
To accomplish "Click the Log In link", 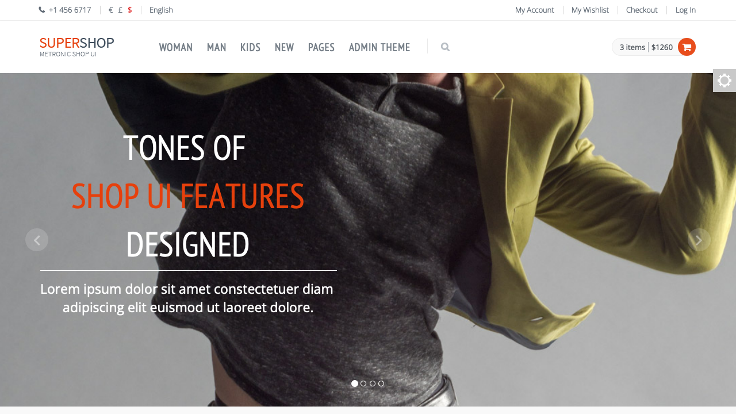I will pyautogui.click(x=685, y=10).
